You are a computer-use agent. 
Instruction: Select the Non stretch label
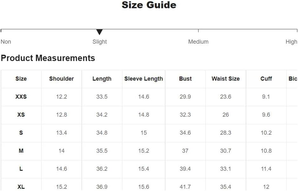coord(6,42)
